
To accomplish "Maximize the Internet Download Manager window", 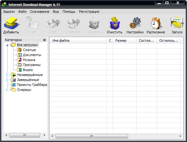I will (x=167, y=3).
